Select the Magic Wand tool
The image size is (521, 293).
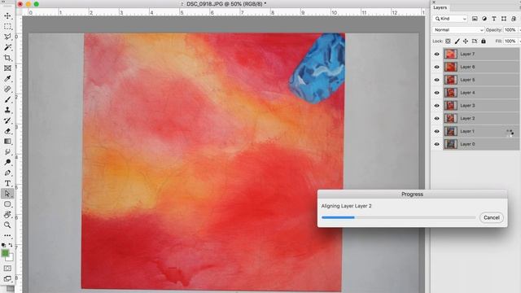7,47
